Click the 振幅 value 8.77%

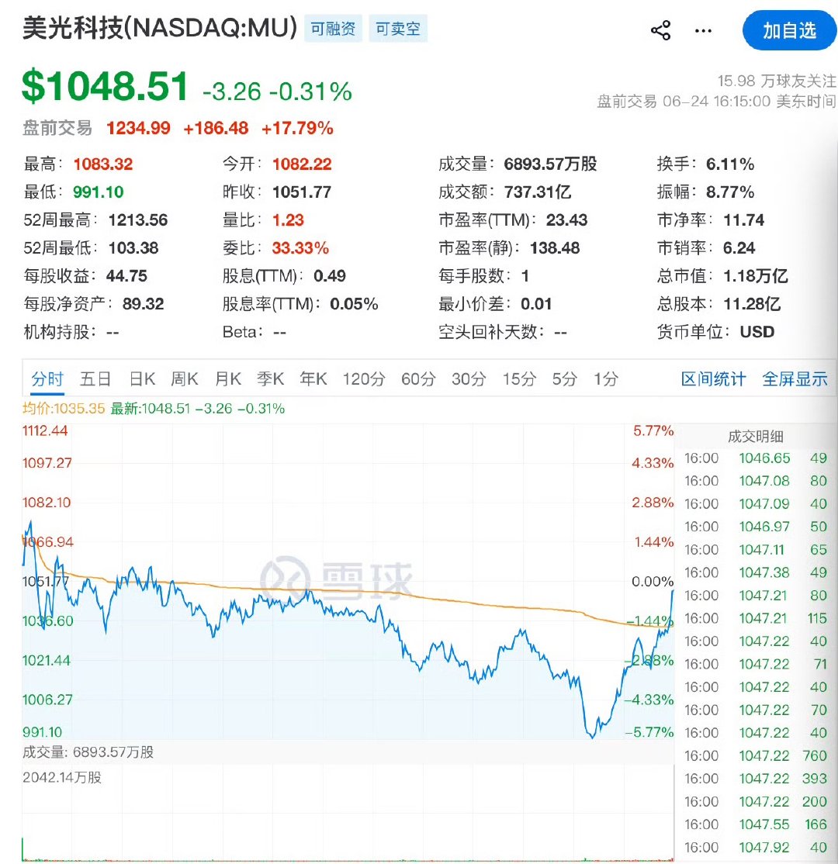pyautogui.click(x=730, y=192)
